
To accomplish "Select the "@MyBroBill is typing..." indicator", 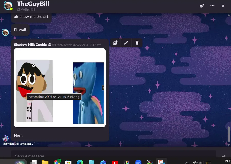I will [x=18, y=144].
